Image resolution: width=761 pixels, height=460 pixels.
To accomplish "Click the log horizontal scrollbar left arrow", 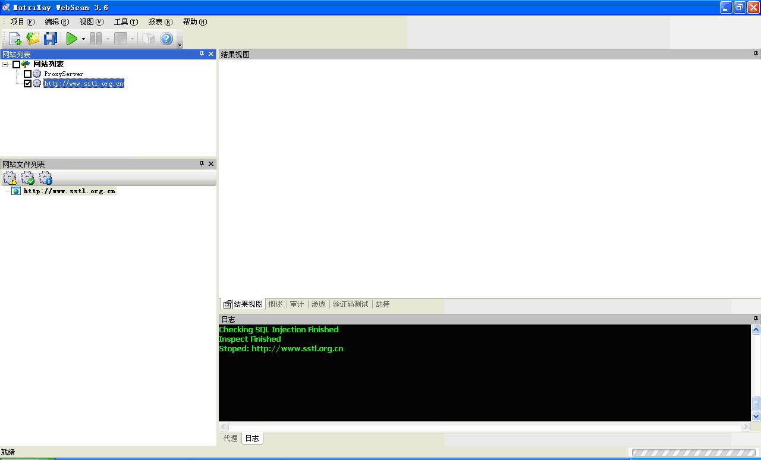I will click(224, 427).
